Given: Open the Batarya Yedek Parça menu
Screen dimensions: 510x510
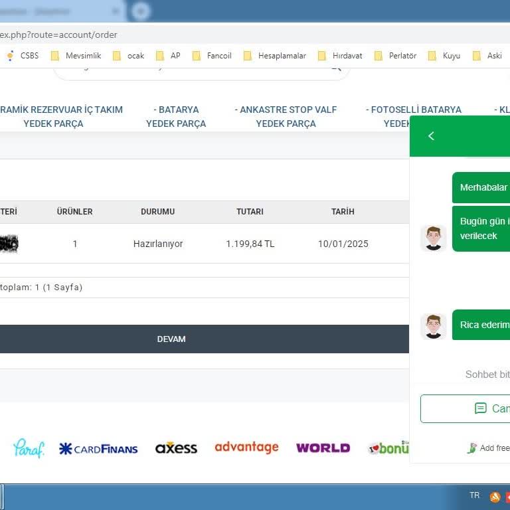Looking at the screenshot, I should click(176, 116).
